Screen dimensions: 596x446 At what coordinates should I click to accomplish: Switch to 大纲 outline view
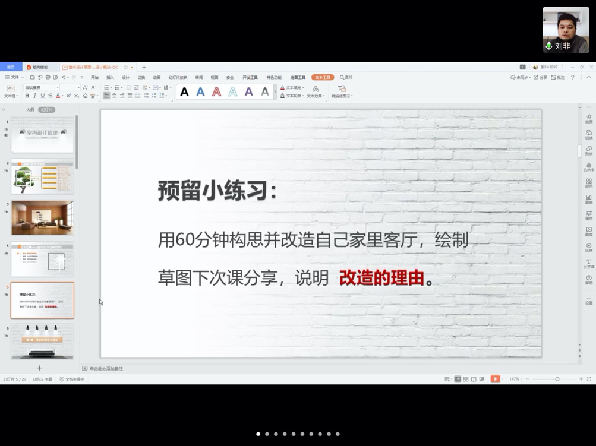point(30,110)
